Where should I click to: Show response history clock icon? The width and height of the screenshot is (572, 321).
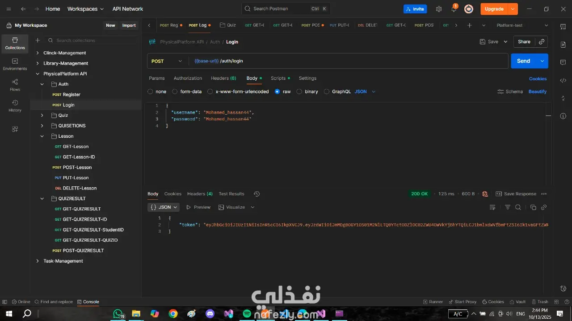tap(257, 194)
